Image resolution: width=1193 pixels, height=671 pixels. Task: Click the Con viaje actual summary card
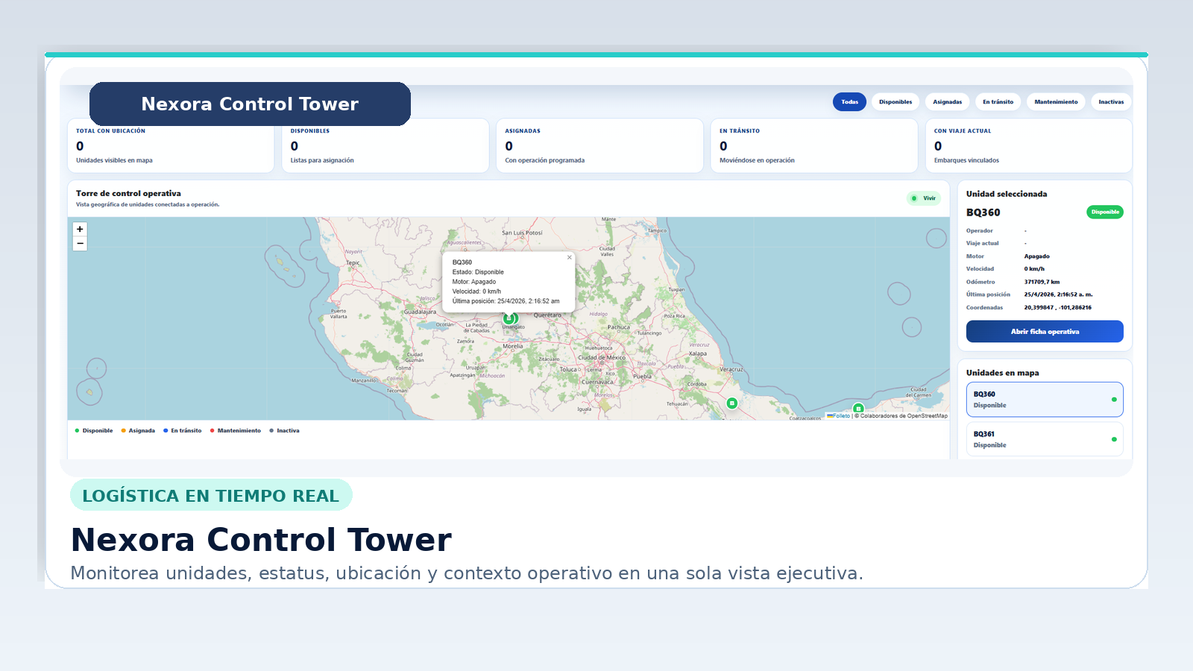pyautogui.click(x=1029, y=145)
